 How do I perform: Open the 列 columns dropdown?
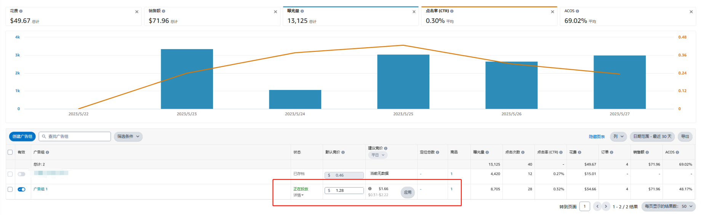click(618, 136)
